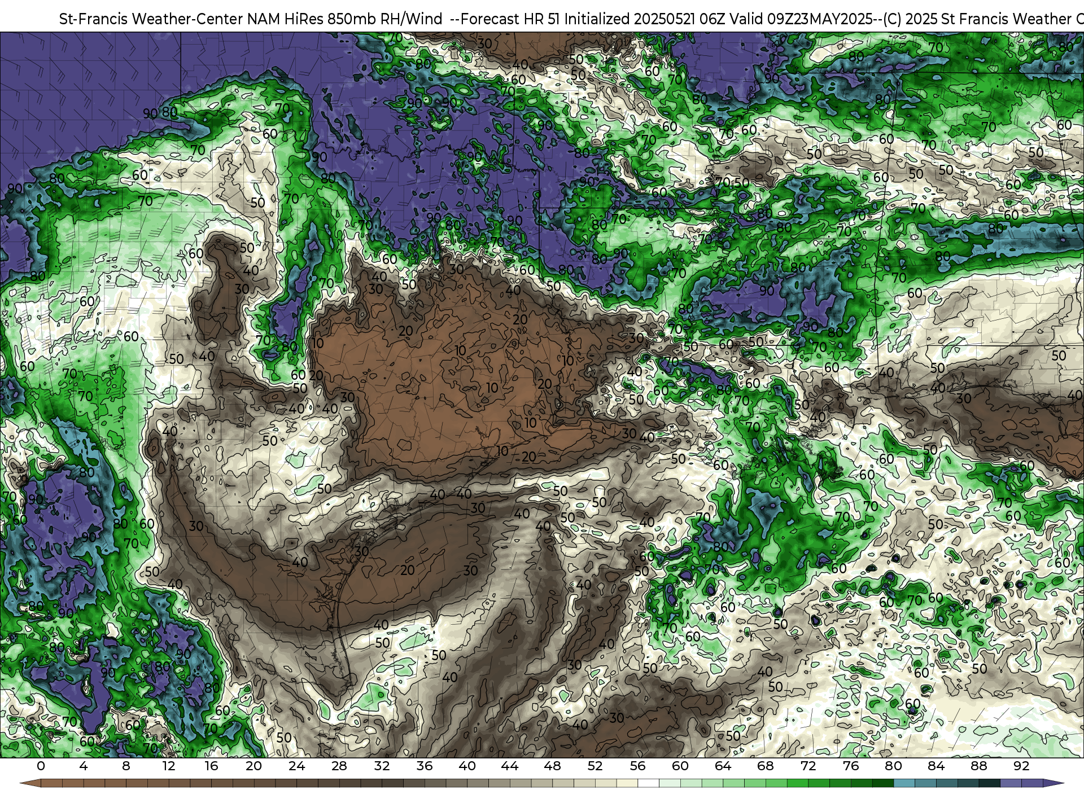Viewport: 1084px width, 790px height.
Task: Click the colorbar tick label 32
Action: click(382, 766)
